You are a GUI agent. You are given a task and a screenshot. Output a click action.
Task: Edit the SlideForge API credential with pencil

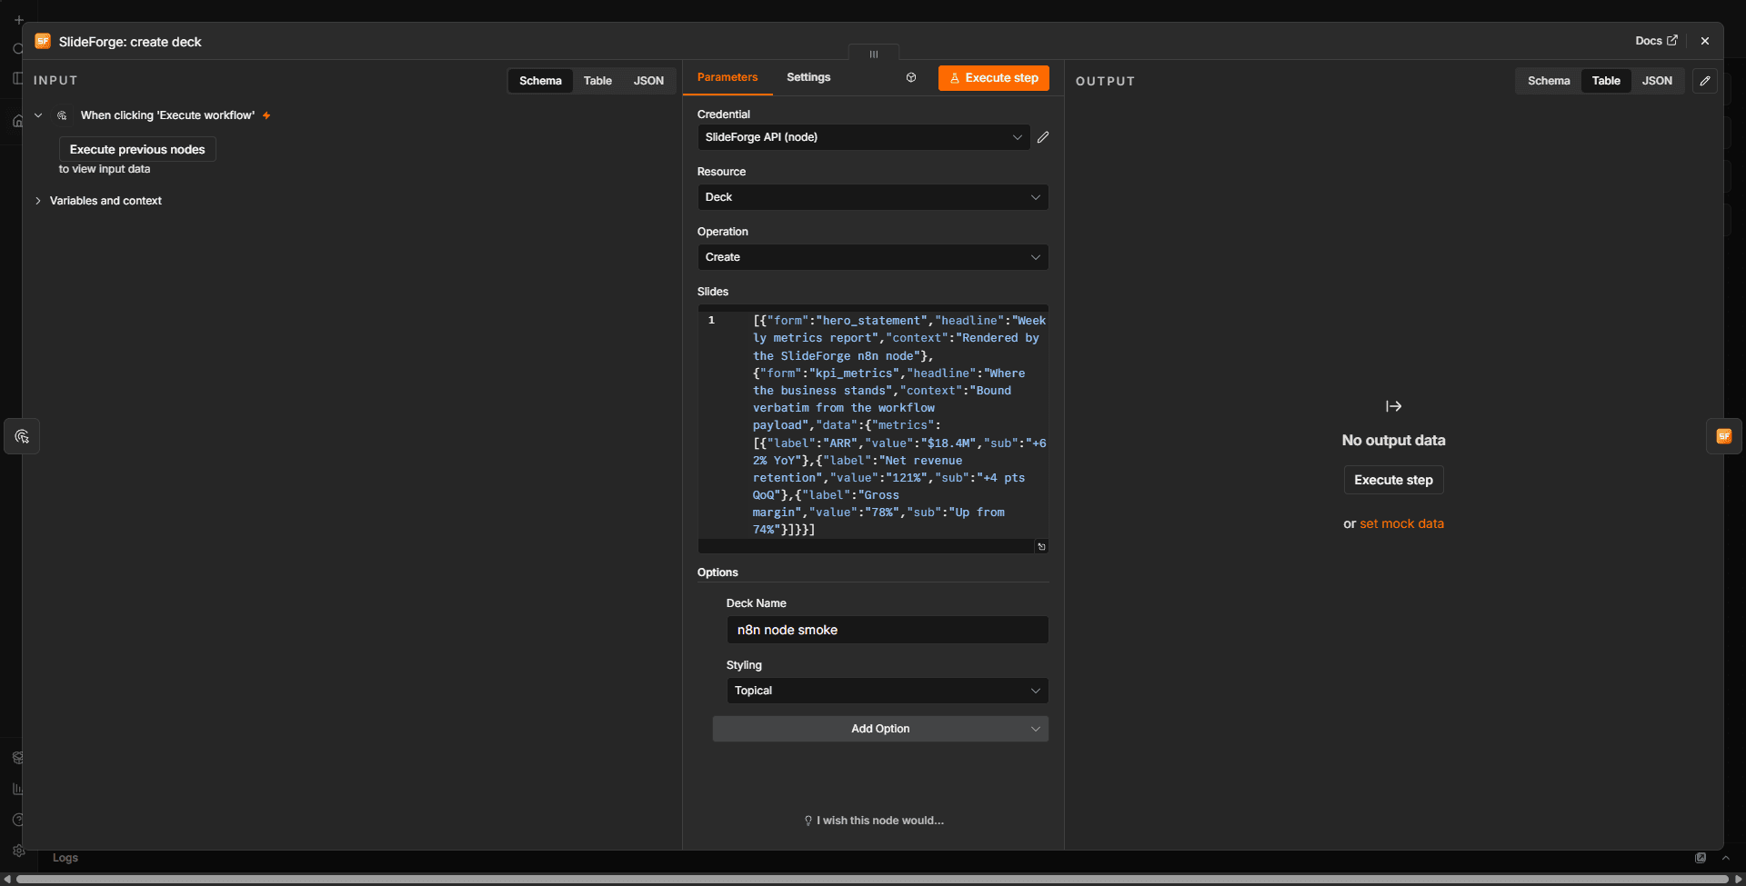pos(1043,137)
